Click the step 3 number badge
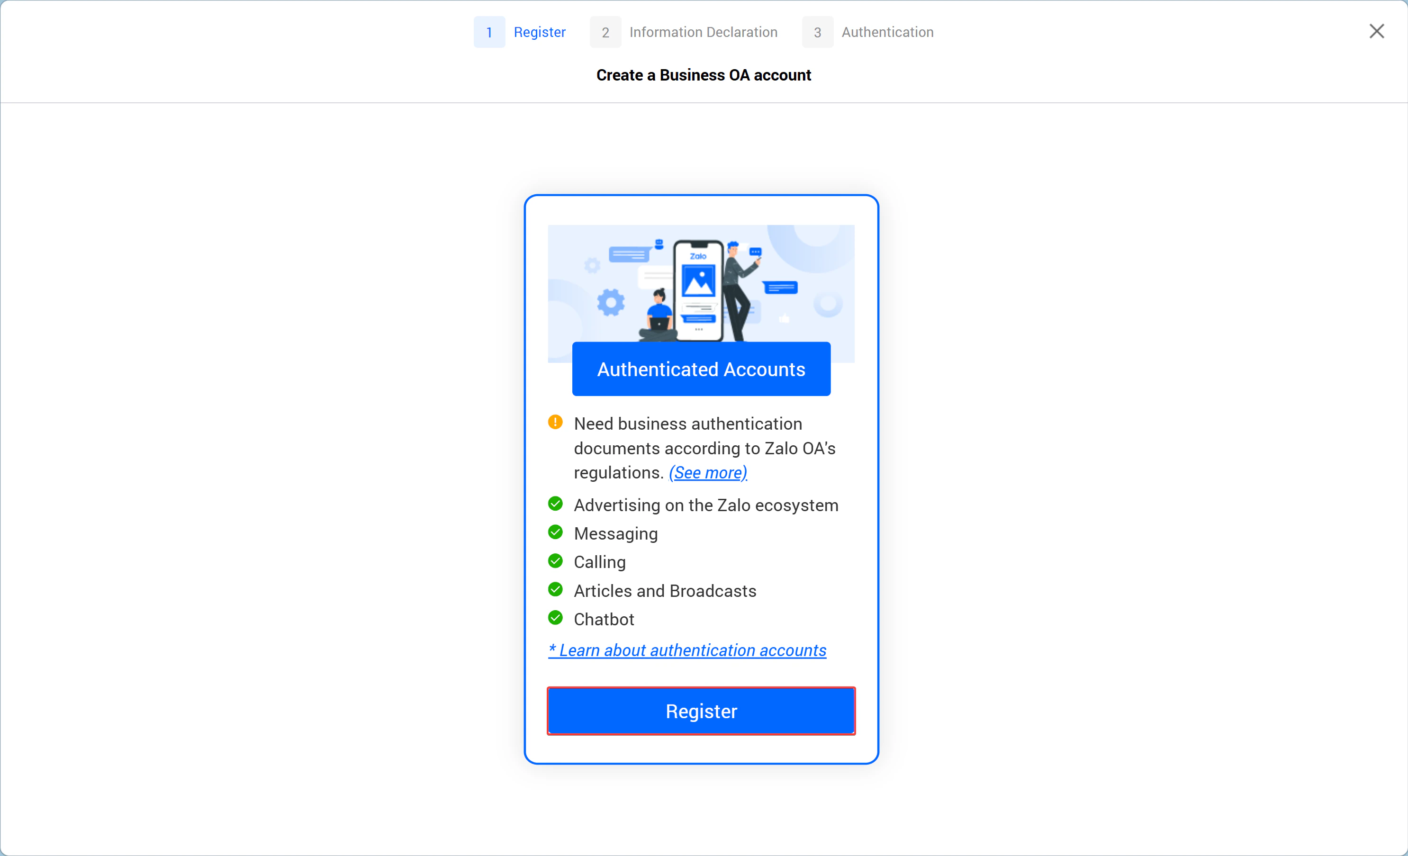The height and width of the screenshot is (856, 1408). (817, 32)
